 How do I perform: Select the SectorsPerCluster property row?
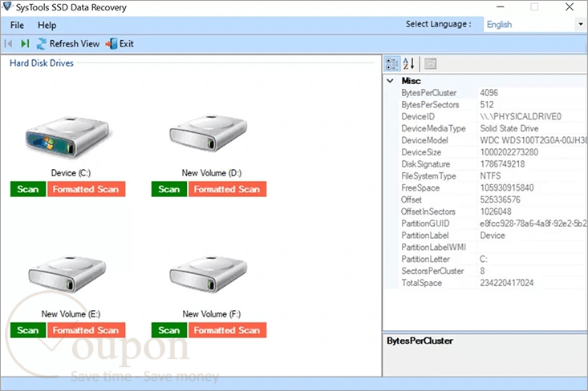coord(493,271)
